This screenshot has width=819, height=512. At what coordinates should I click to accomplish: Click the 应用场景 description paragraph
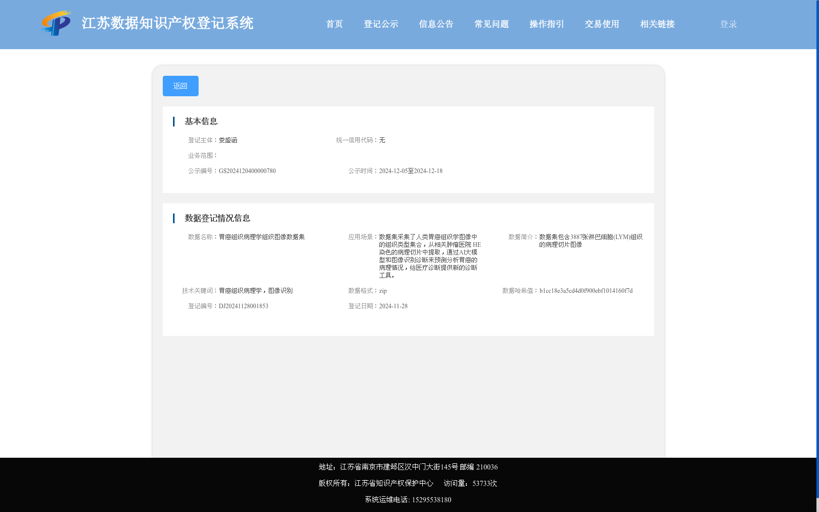coord(430,256)
